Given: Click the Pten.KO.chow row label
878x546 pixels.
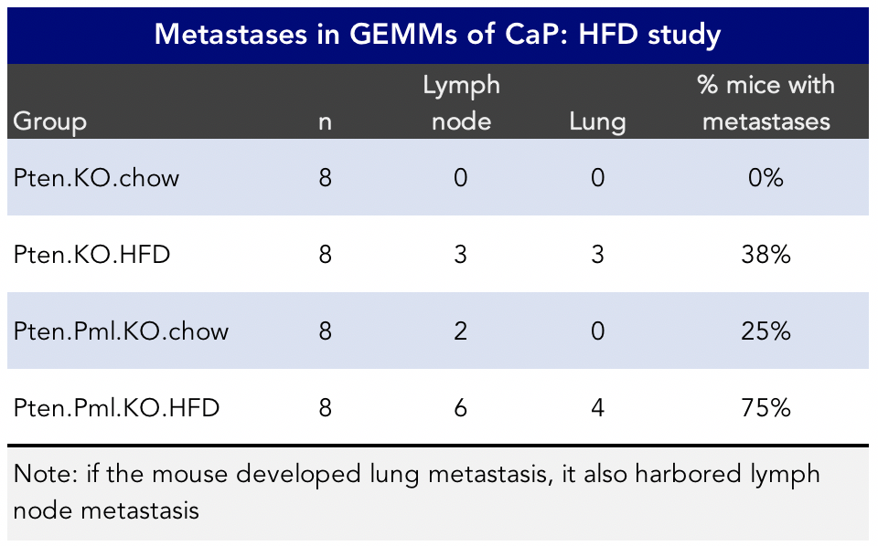Looking at the screenshot, I should [x=97, y=177].
